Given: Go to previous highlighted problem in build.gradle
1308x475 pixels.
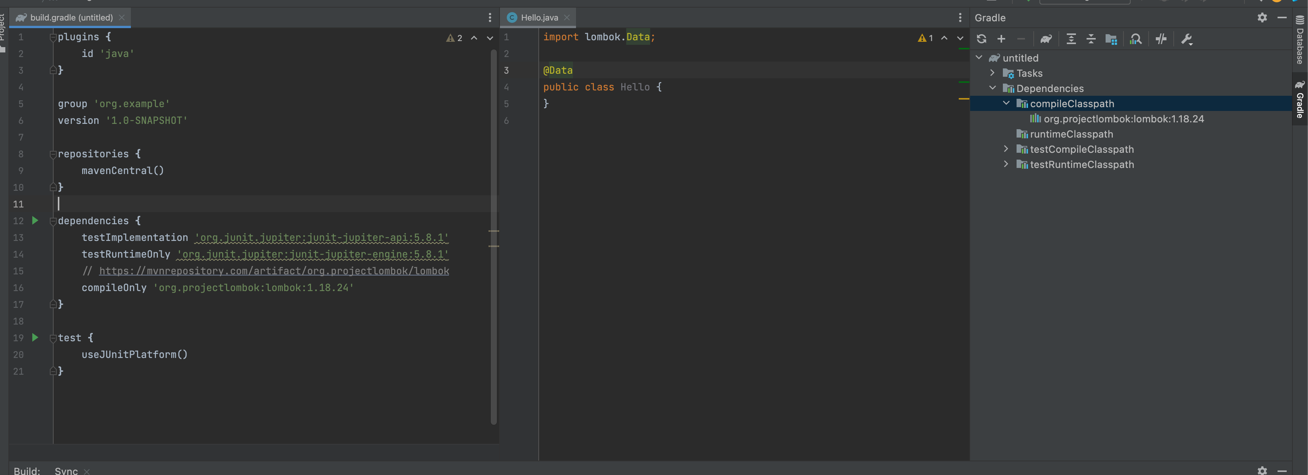Looking at the screenshot, I should click(x=474, y=38).
